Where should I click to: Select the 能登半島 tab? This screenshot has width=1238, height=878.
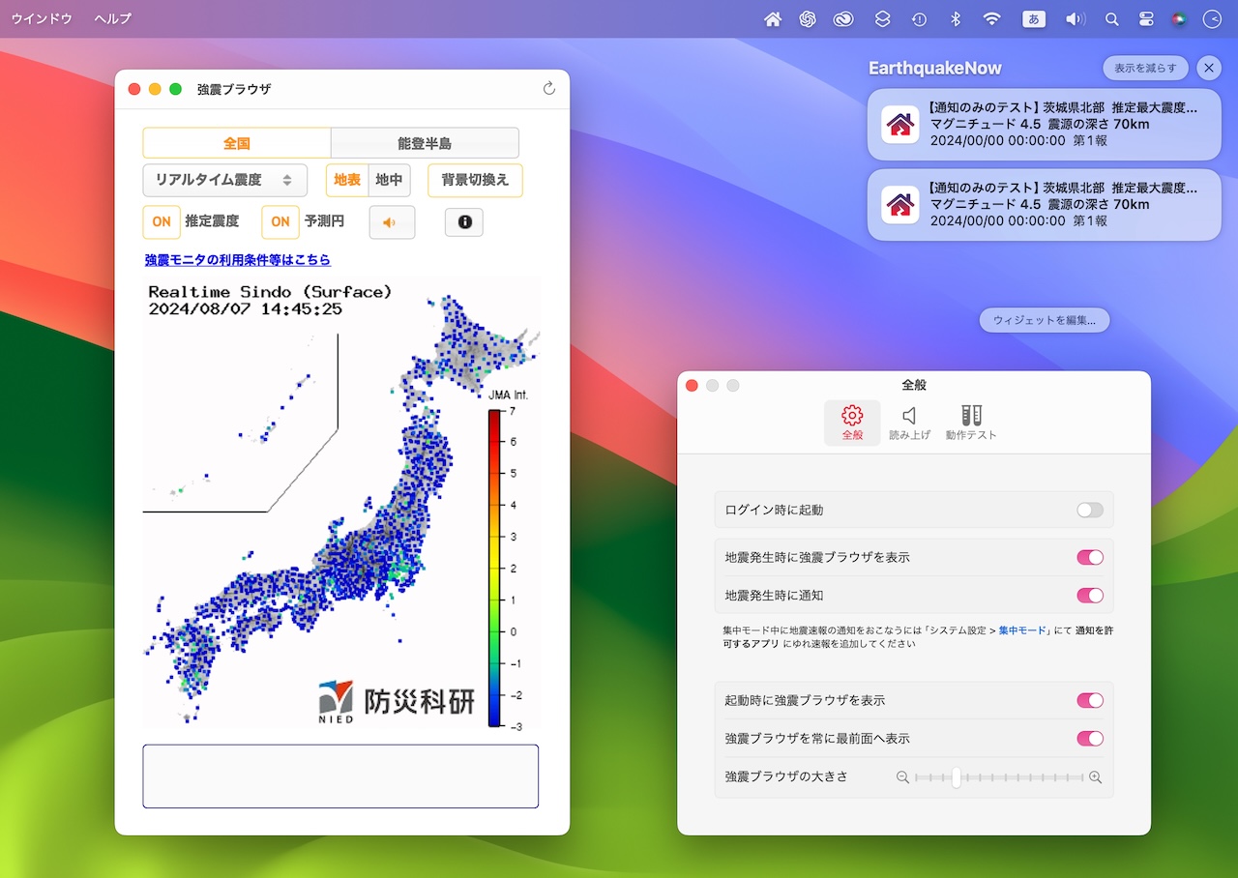pos(425,143)
